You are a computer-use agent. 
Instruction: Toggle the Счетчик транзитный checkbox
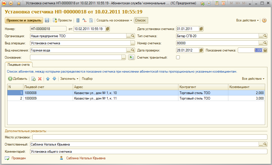coord(178,57)
